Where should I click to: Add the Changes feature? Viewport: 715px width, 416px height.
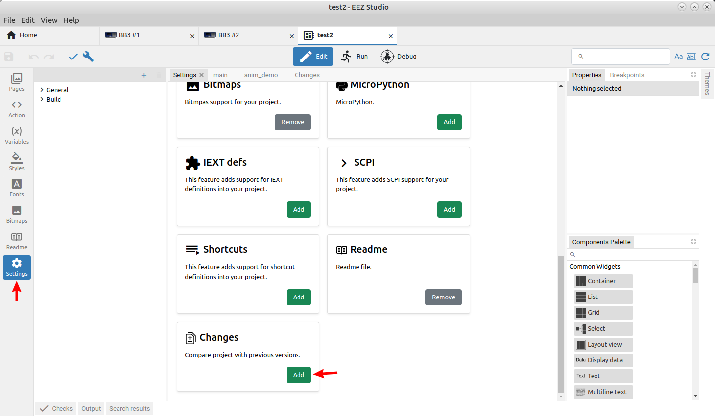pyautogui.click(x=298, y=375)
